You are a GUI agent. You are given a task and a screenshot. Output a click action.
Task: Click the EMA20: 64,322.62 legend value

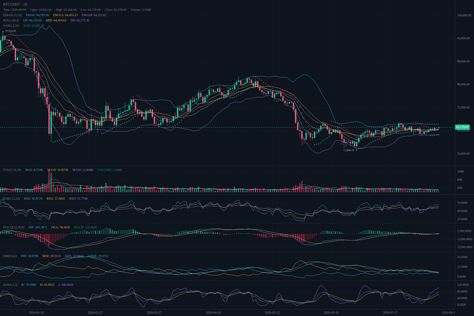point(94,15)
